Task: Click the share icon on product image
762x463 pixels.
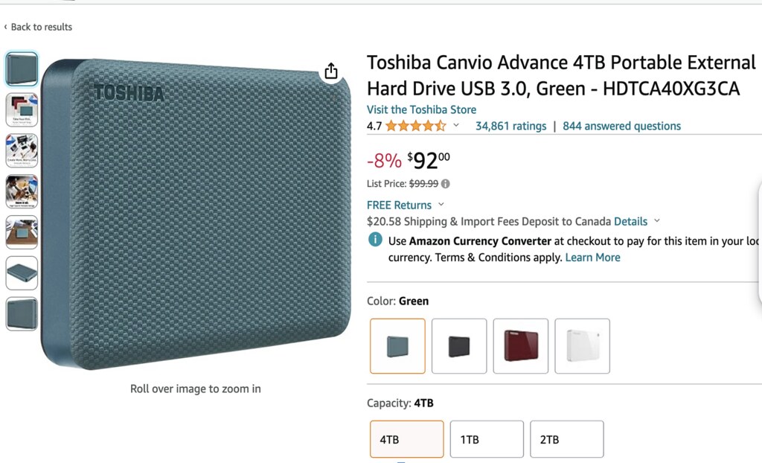Action: click(x=331, y=71)
